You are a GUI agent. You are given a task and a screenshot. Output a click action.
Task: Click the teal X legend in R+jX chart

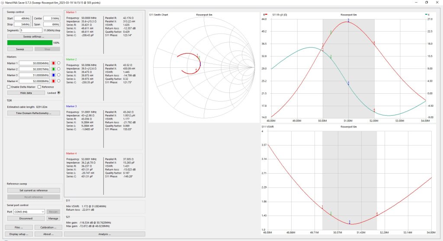point(427,15)
